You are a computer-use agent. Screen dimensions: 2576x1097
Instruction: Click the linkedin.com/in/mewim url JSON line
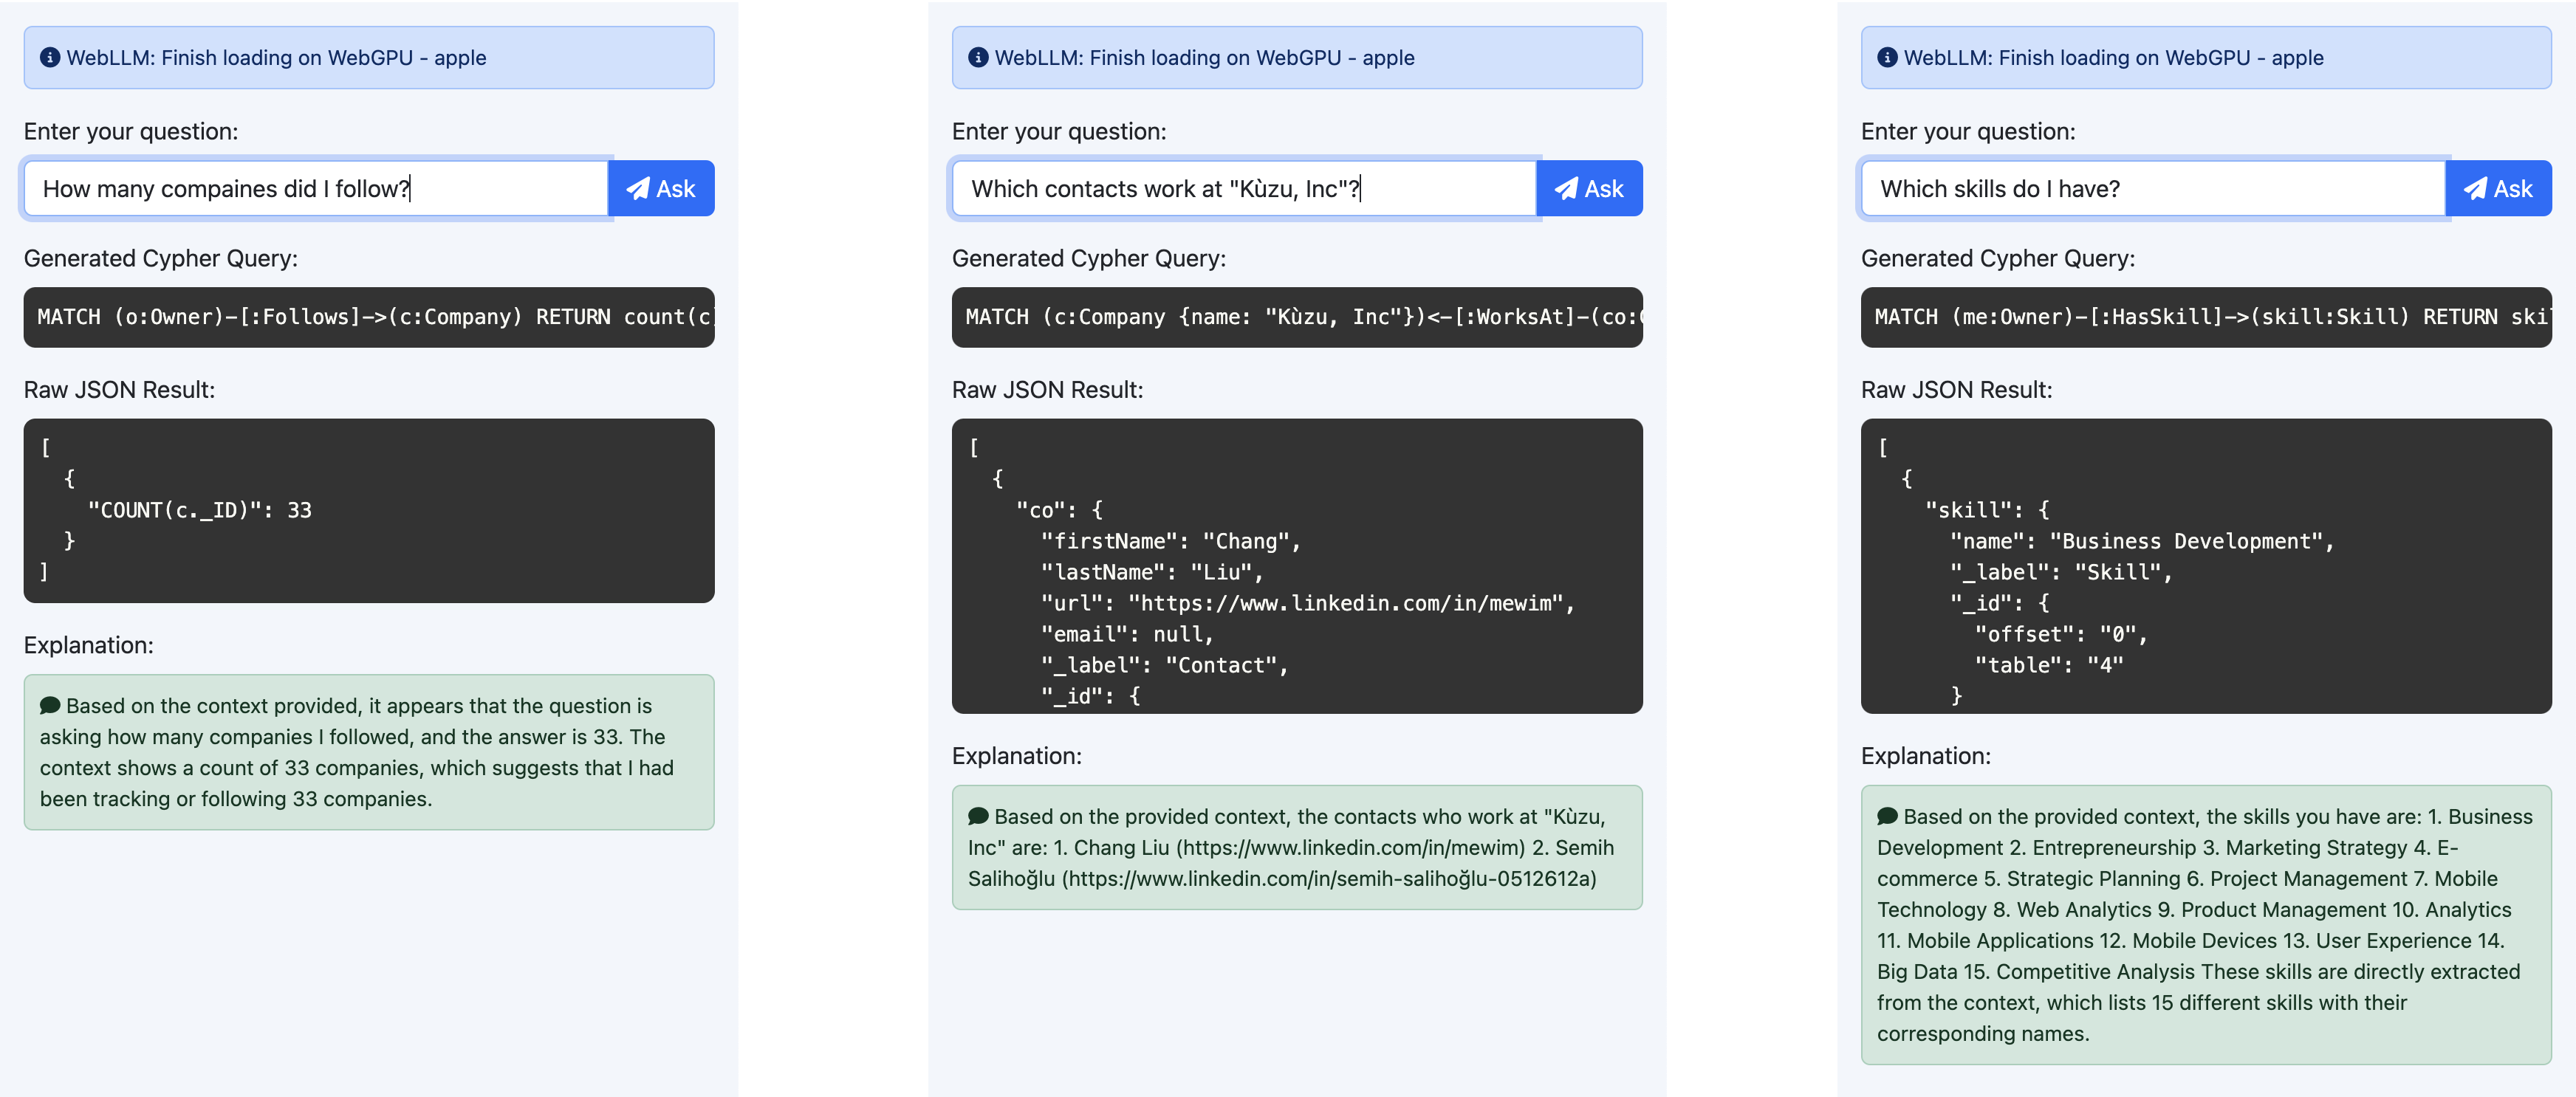tap(1307, 603)
